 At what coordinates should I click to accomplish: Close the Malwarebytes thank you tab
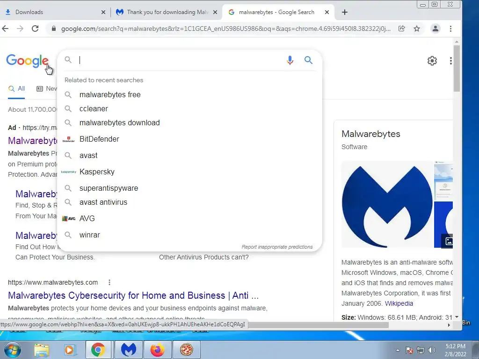click(215, 12)
